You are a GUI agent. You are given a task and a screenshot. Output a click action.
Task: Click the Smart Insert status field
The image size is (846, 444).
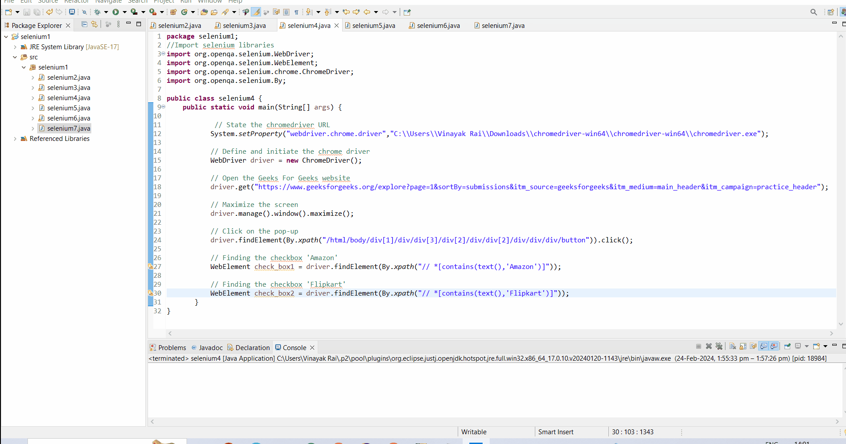pyautogui.click(x=556, y=432)
